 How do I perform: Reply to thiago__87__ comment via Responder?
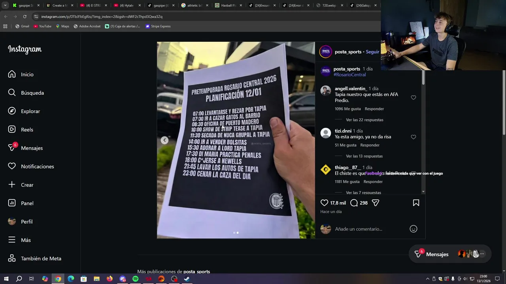click(x=373, y=181)
